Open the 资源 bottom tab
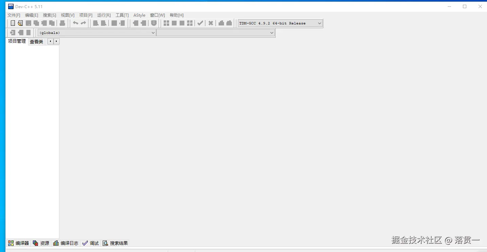Viewport: 487px width, 252px height. click(41, 243)
